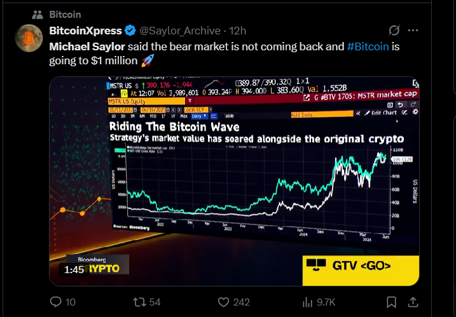Like the tweet with heart icon
This screenshot has height=317, width=456.
pos(223,302)
